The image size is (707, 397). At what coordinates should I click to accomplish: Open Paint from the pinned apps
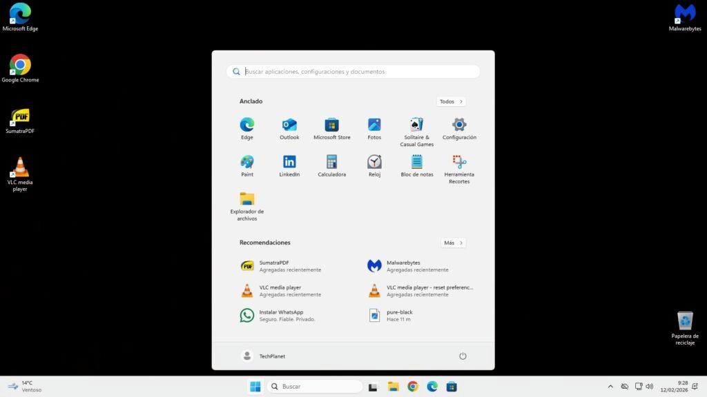(247, 163)
